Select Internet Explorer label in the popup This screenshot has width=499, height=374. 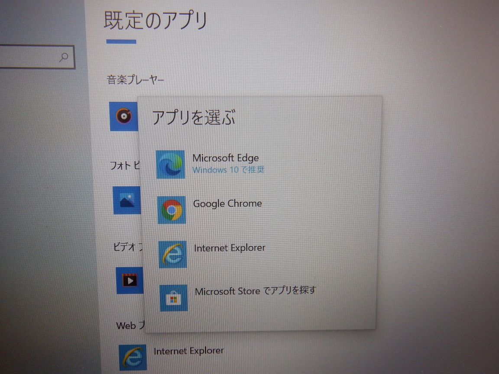230,248
